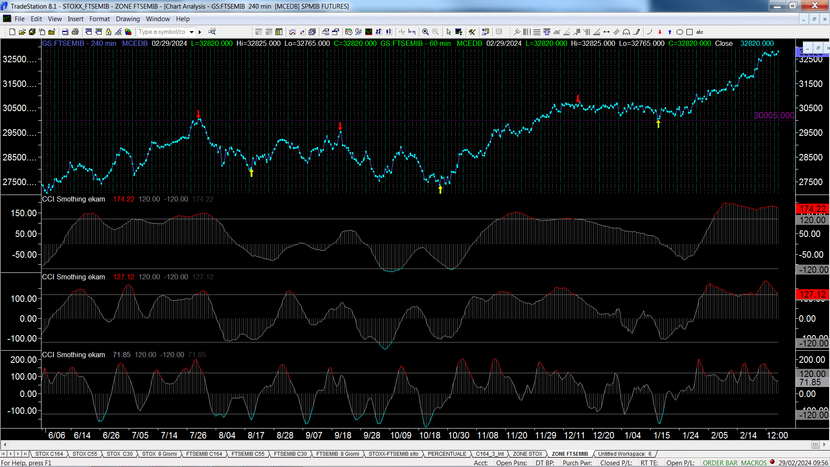Click the 12/11 date label
This screenshot has width=830, height=467.
pyautogui.click(x=574, y=435)
